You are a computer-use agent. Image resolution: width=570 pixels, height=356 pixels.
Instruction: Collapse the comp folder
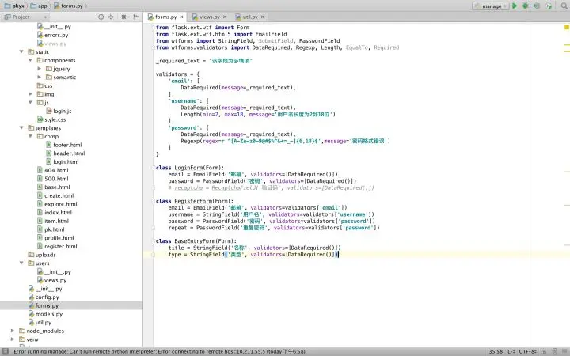(x=31, y=136)
